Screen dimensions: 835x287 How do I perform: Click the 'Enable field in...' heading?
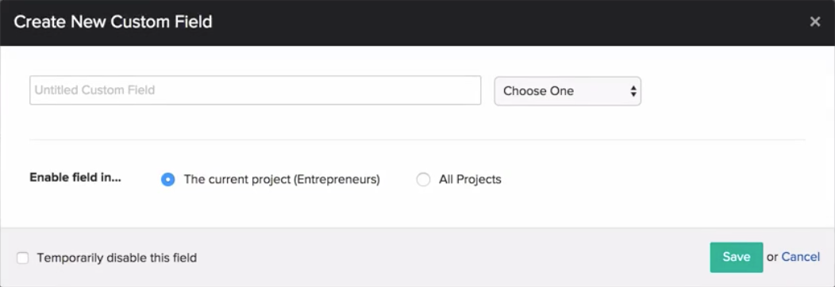(75, 178)
